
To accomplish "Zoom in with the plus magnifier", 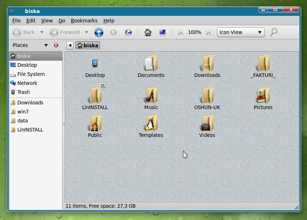I will click(x=208, y=32).
